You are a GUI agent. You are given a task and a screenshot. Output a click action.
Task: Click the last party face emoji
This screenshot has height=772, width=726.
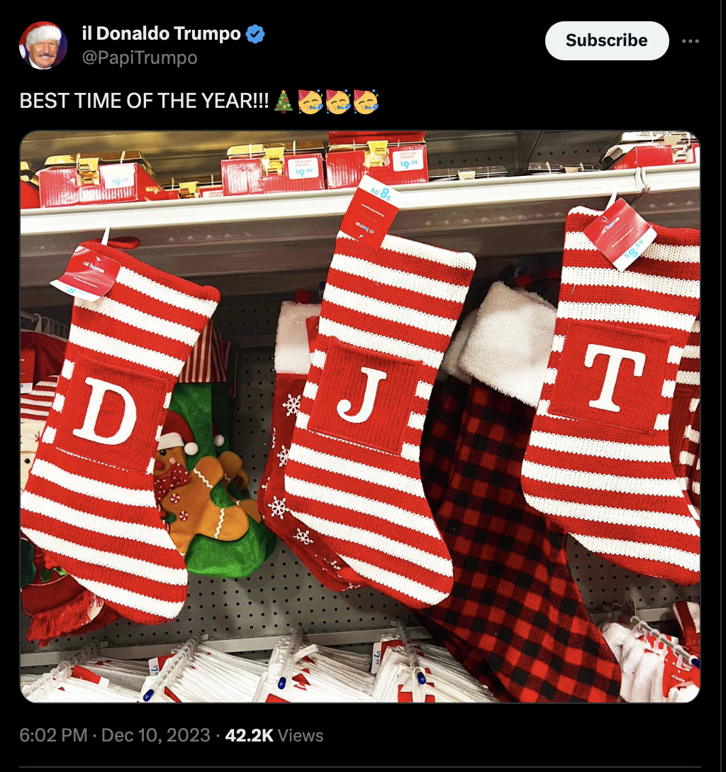[365, 101]
